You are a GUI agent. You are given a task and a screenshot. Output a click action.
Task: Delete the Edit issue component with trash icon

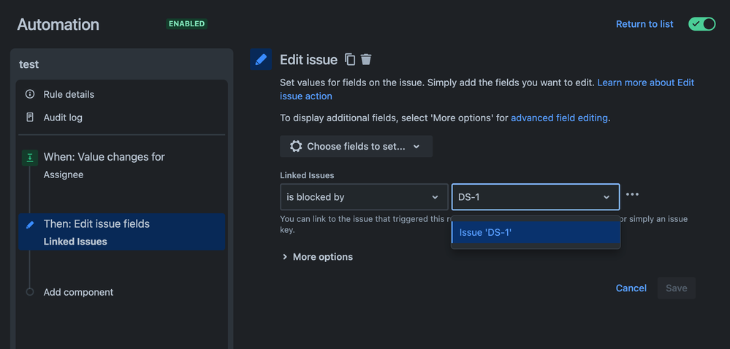pyautogui.click(x=366, y=60)
